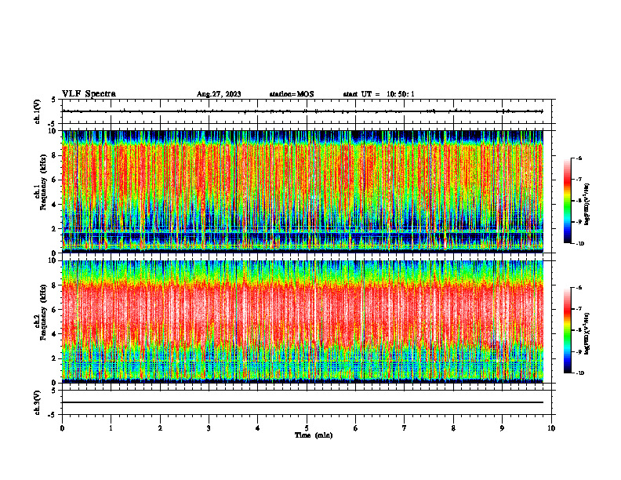Click the ch.1 voltage waveform trace
The image size is (621, 480).
coord(303,111)
